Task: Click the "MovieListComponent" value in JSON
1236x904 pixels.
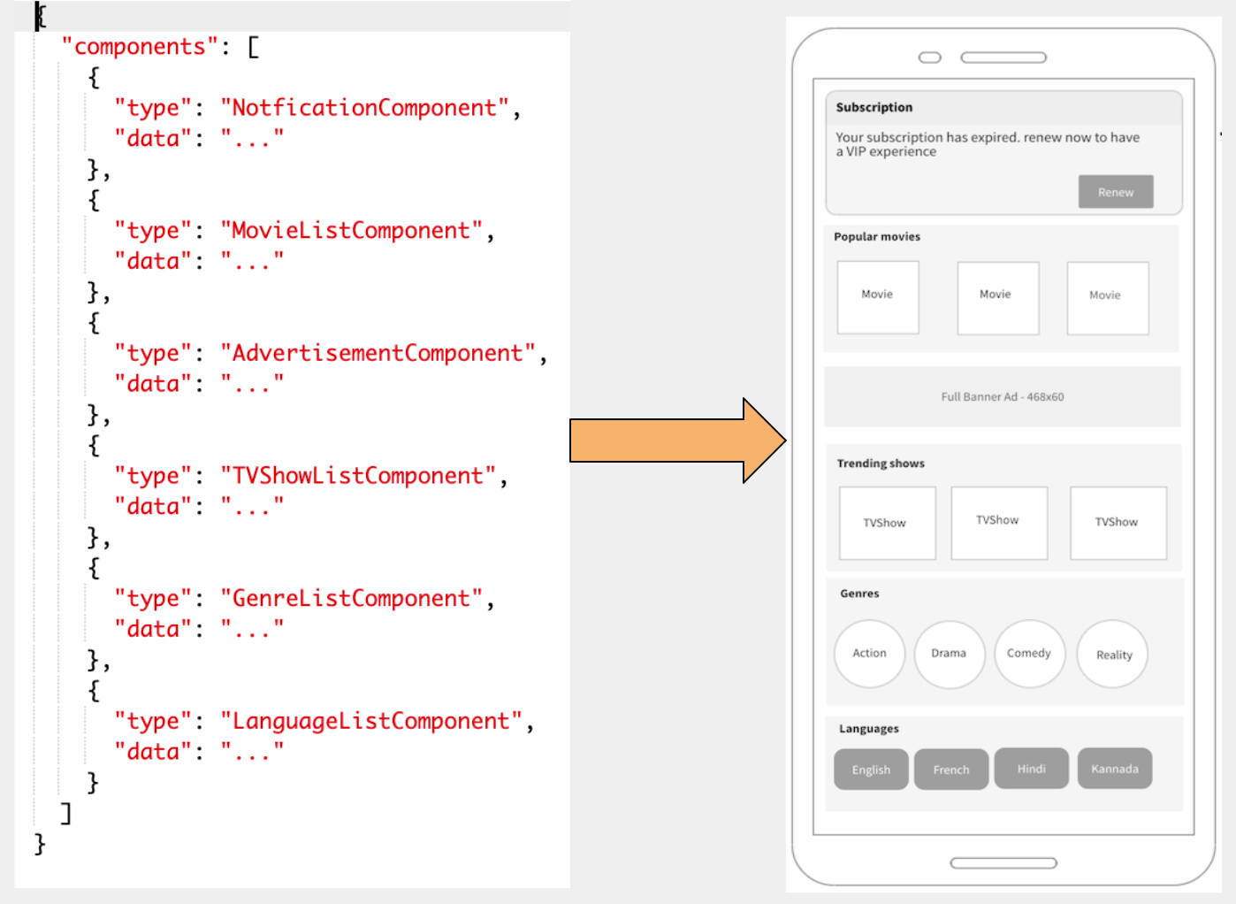Action: (352, 231)
